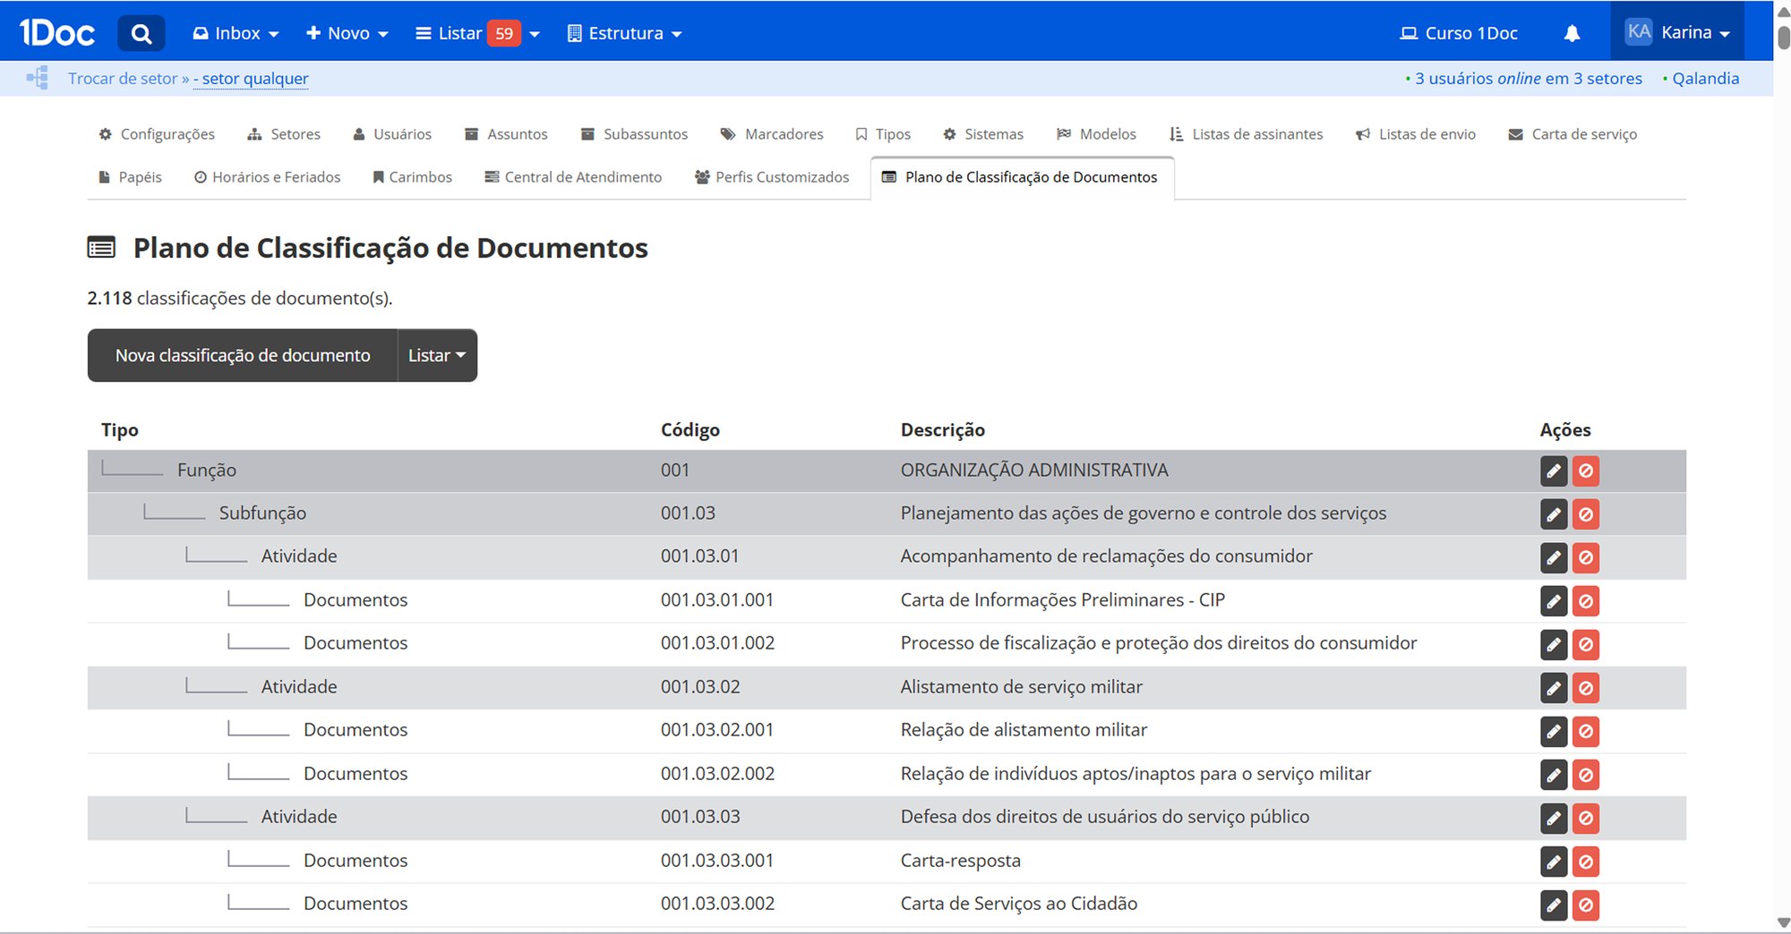1791x934 pixels.
Task: Go to the Marcadores tab
Action: pyautogui.click(x=772, y=134)
